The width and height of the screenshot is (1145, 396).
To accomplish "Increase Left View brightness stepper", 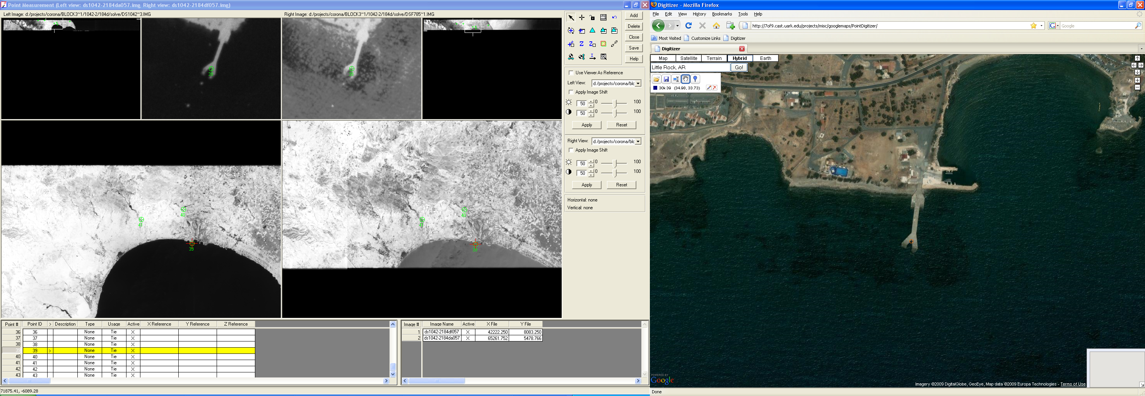I will pos(591,102).
